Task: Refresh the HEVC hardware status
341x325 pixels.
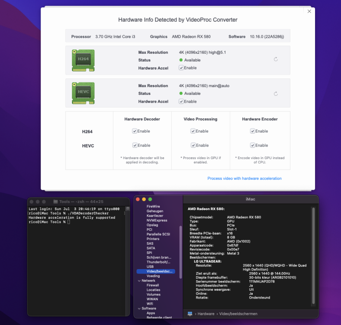Action: tap(276, 94)
